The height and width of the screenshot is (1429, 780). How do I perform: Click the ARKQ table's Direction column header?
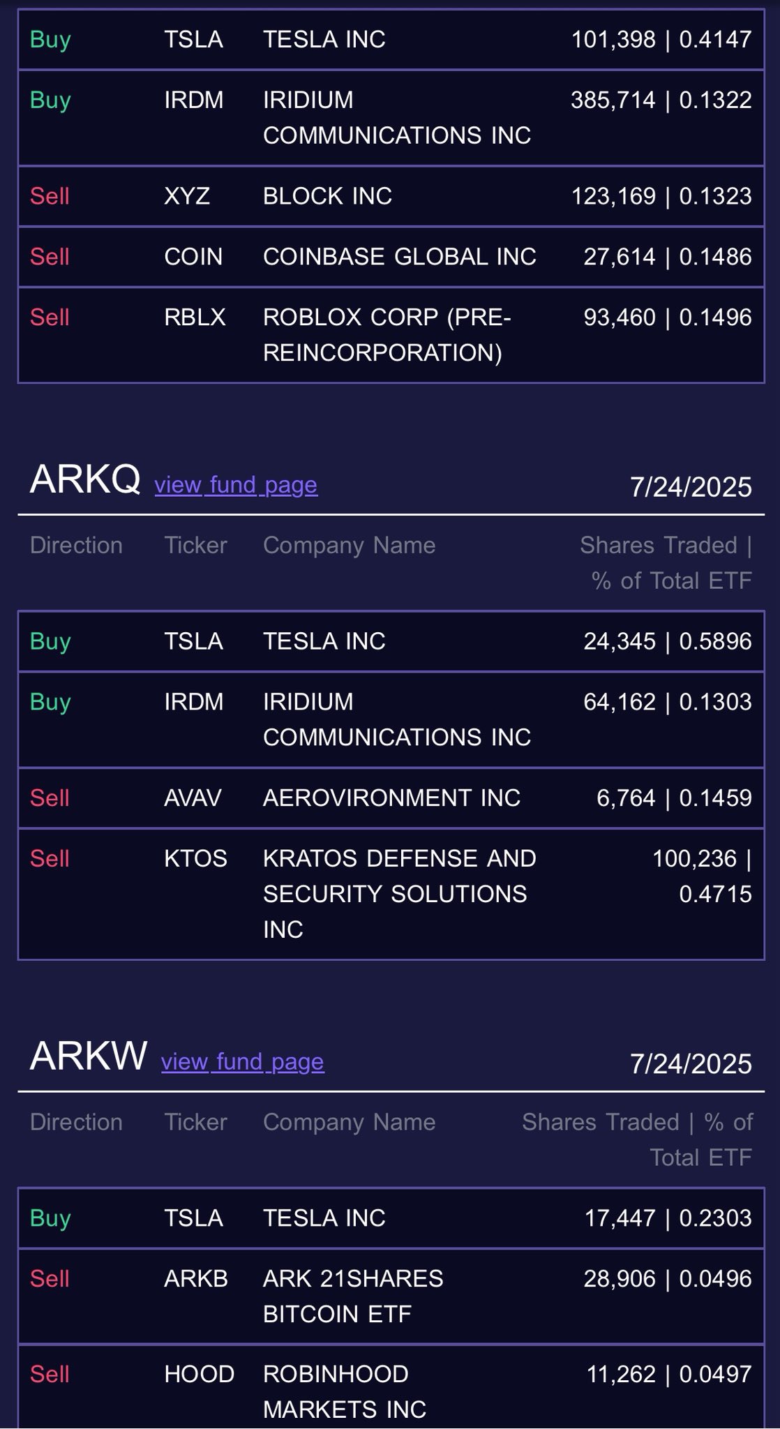point(76,545)
